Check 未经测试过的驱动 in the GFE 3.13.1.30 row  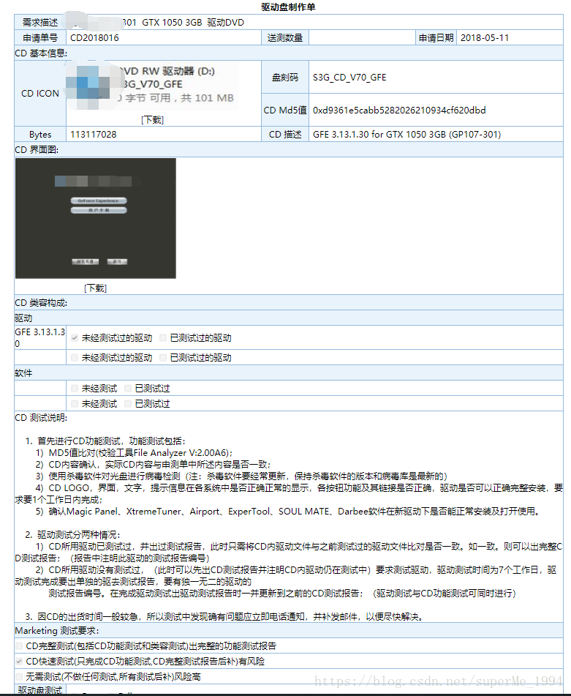coord(75,338)
